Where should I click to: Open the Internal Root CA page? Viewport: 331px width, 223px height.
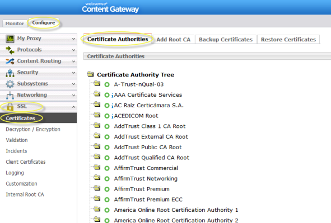(x=25, y=194)
